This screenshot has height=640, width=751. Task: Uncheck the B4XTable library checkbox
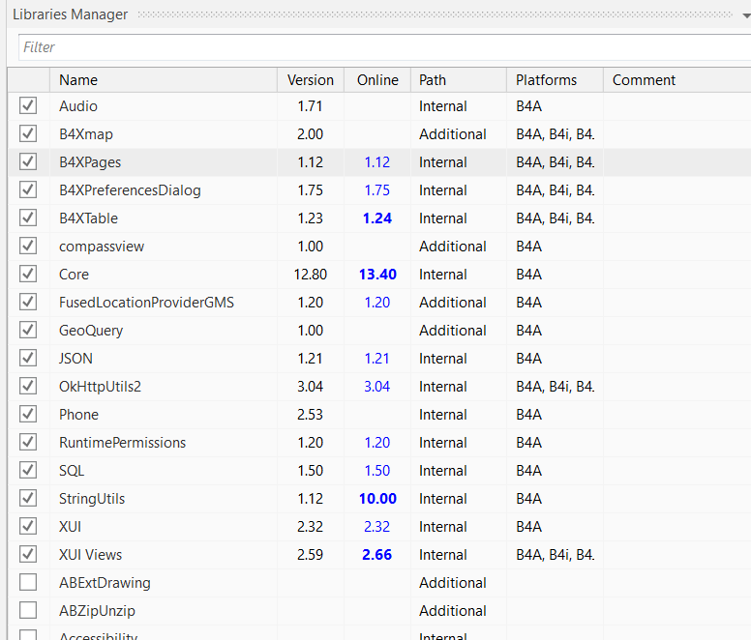[x=28, y=218]
